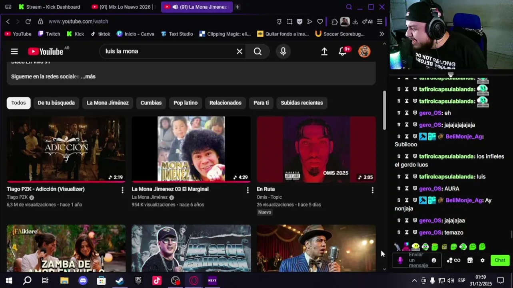Expand the description with '...más'
The width and height of the screenshot is (513, 288).
[x=88, y=76]
